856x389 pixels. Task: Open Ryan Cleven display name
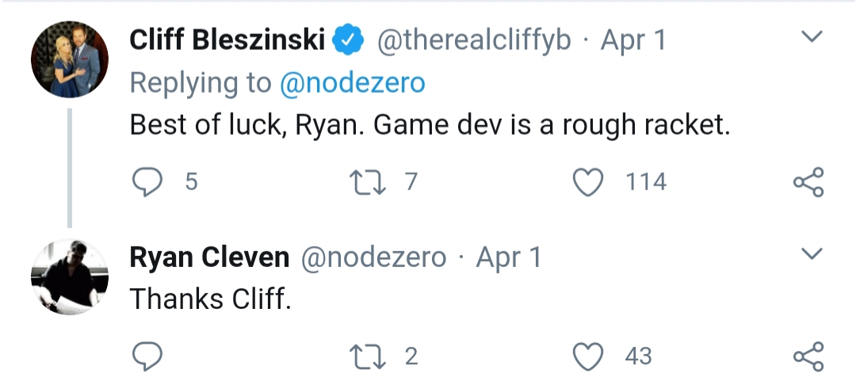coord(209,257)
